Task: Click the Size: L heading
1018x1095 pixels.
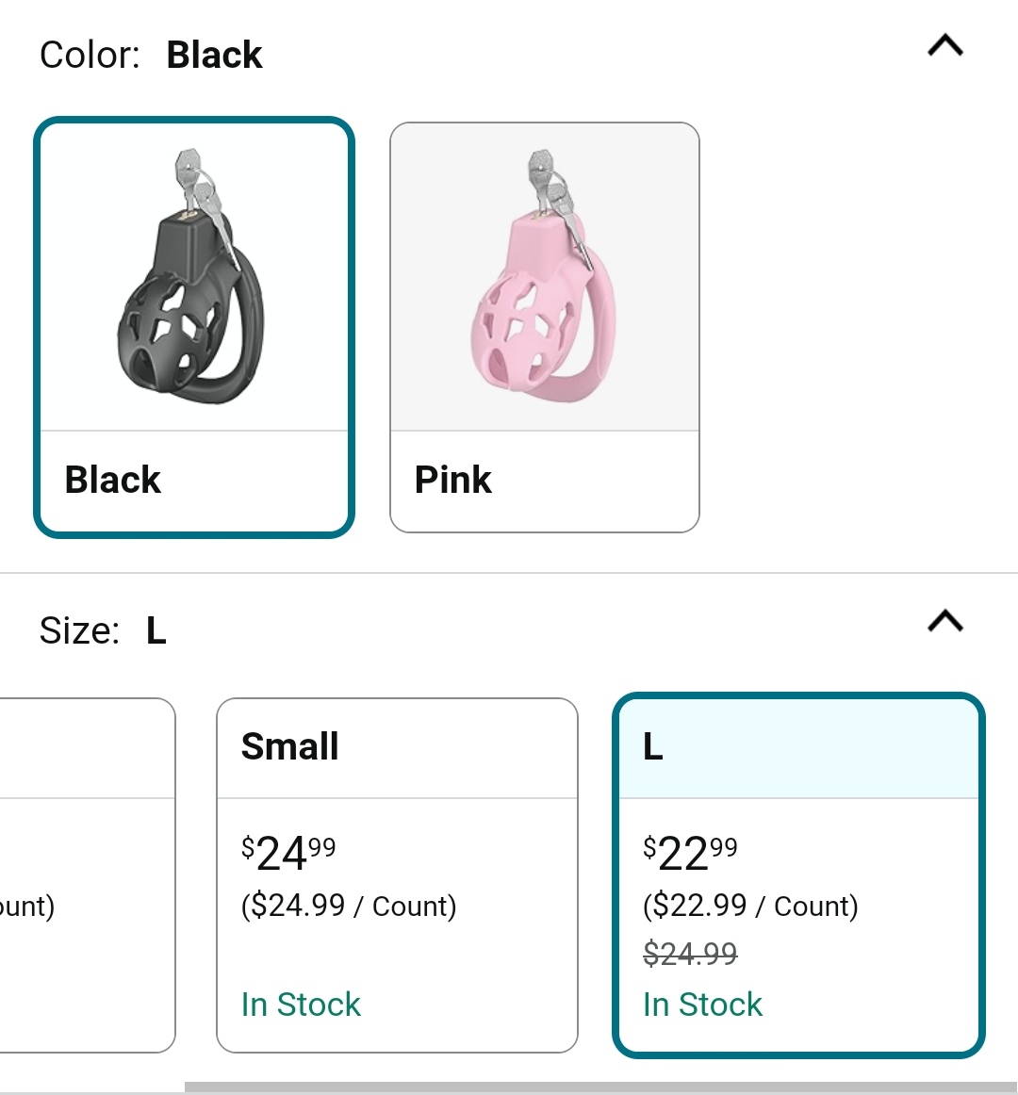Action: (x=103, y=630)
